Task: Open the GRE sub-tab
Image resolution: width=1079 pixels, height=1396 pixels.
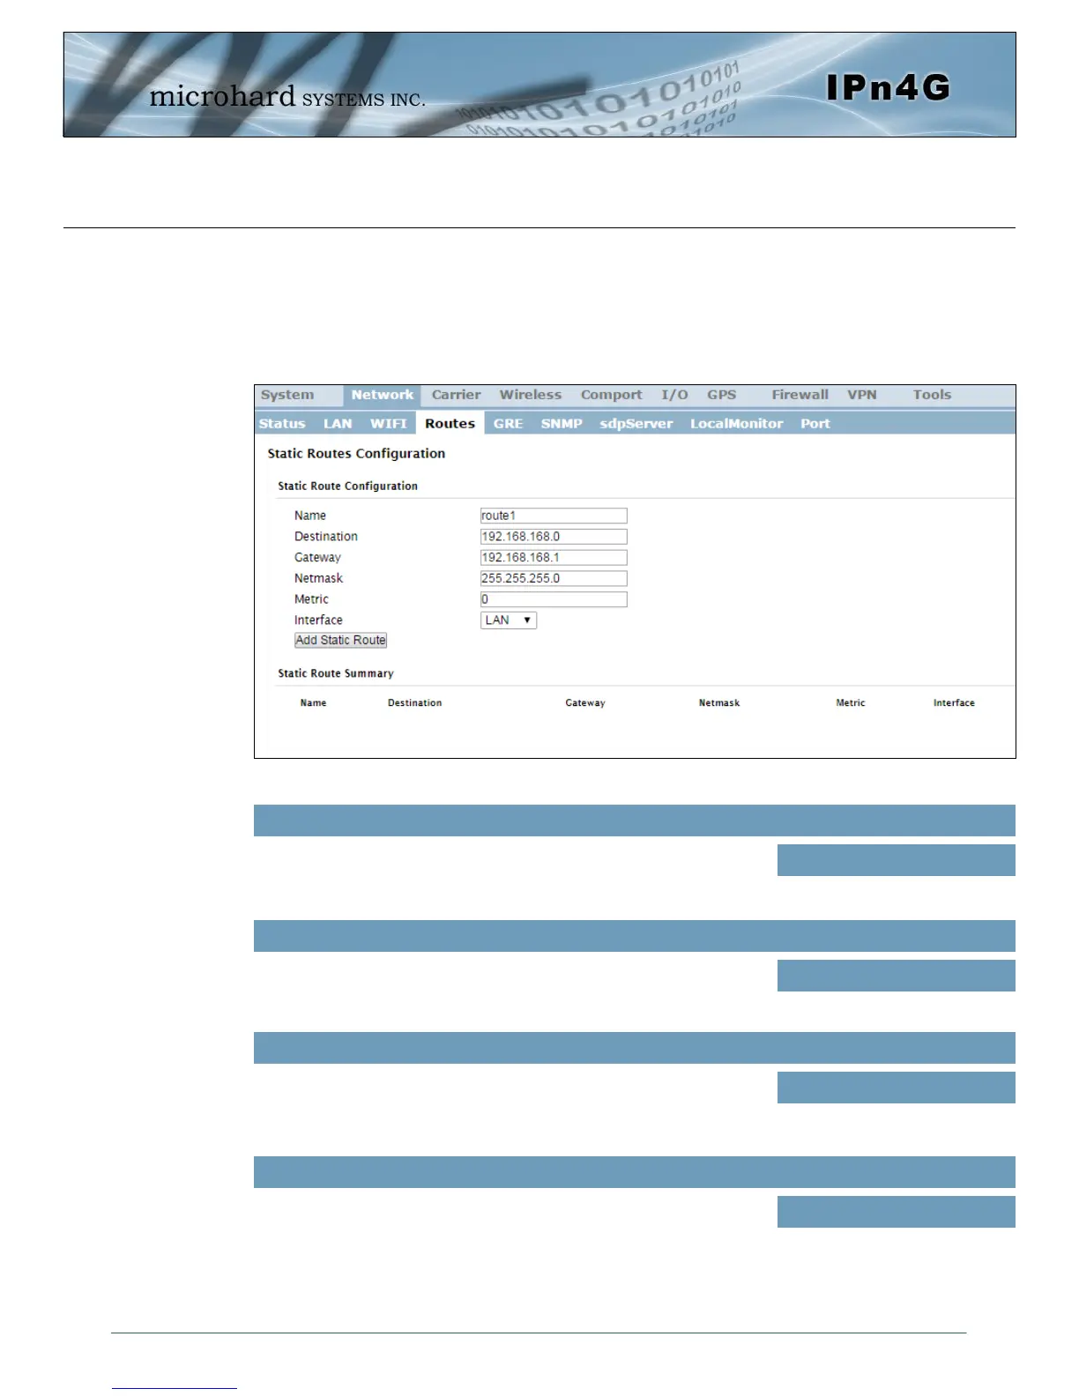Action: tap(508, 424)
